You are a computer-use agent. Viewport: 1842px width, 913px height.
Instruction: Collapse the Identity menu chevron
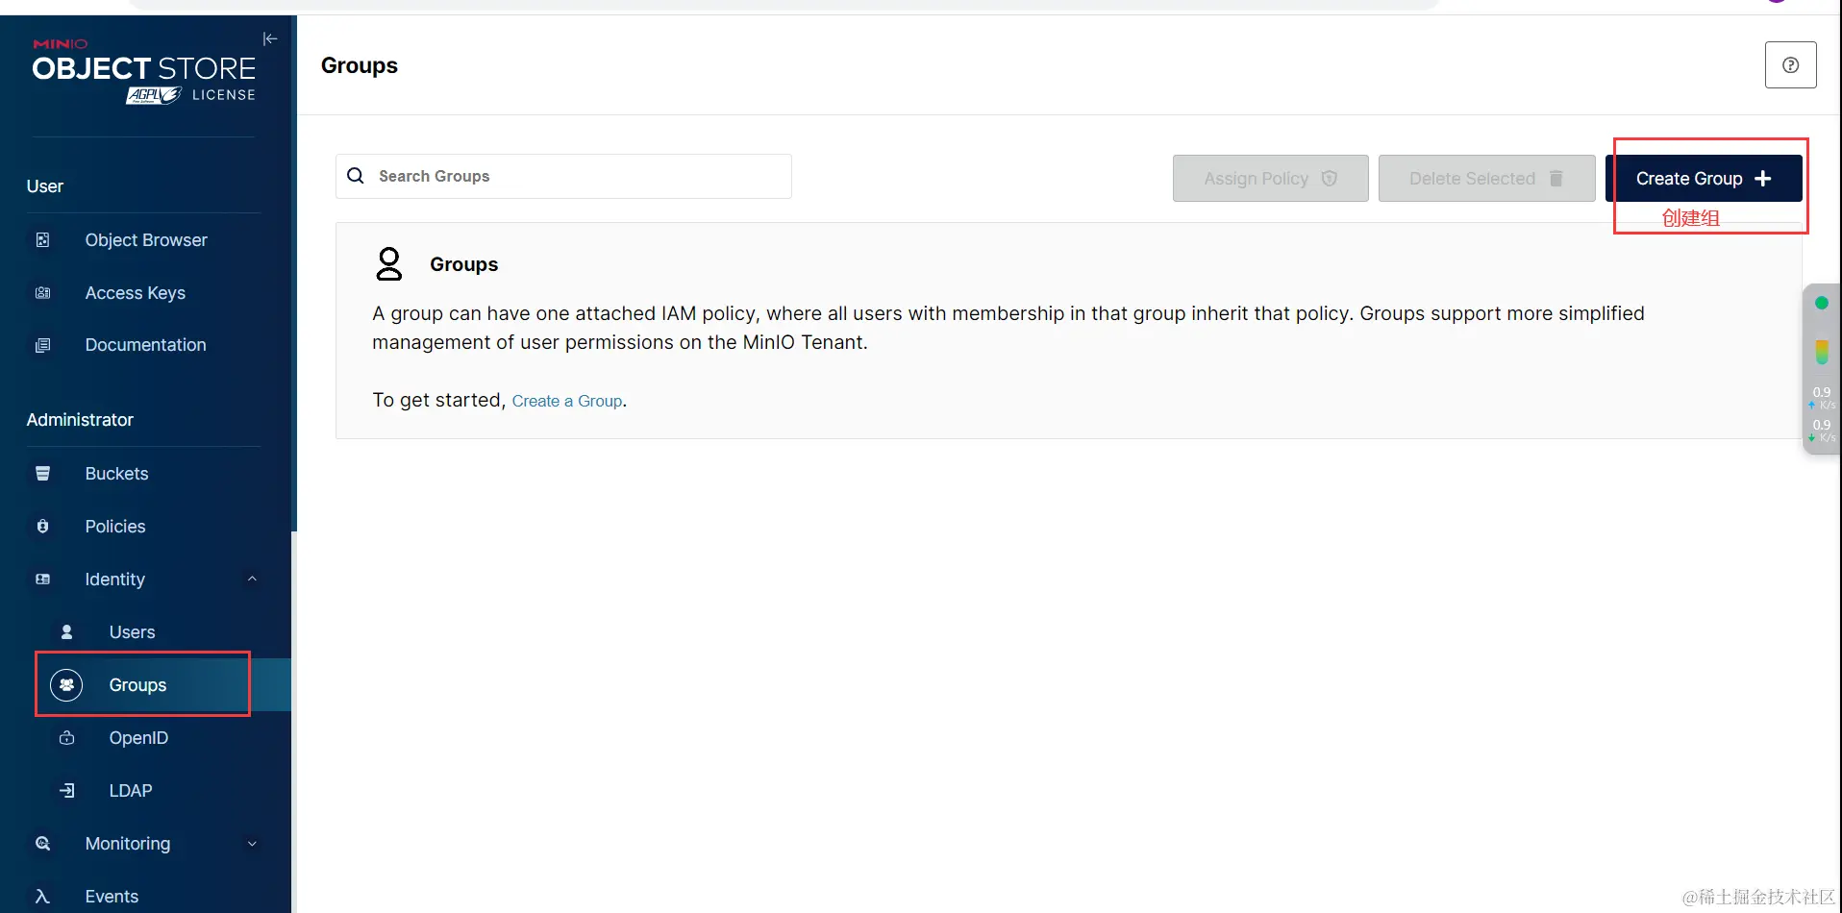click(x=252, y=580)
